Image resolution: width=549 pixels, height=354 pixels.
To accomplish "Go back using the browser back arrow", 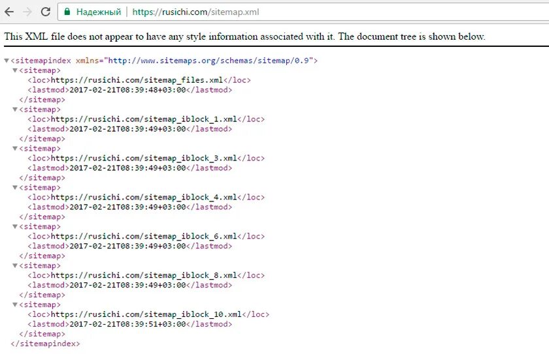I will pos(9,12).
